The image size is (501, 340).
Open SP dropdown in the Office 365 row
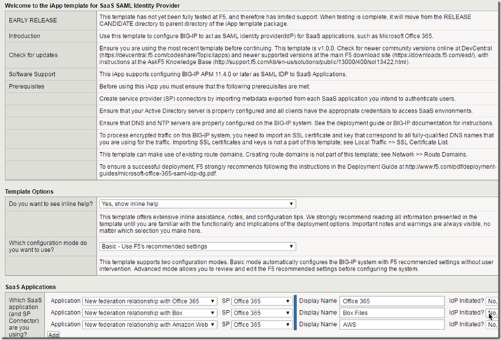pyautogui.click(x=262, y=301)
